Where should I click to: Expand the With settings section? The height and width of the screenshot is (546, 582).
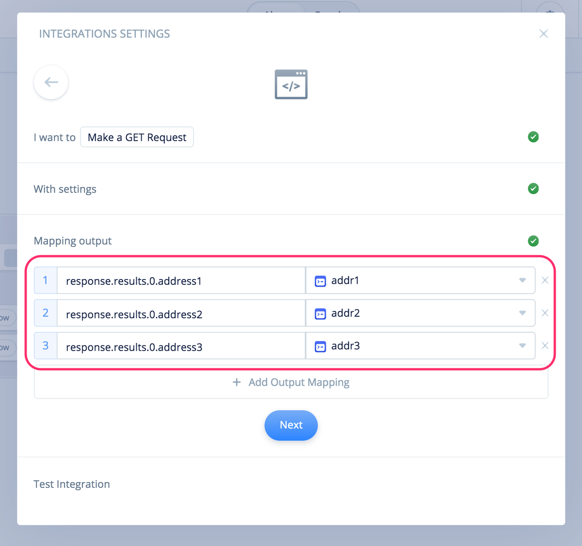point(291,188)
